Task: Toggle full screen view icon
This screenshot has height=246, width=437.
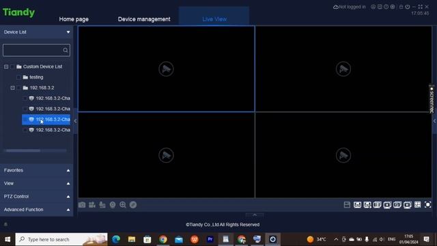Action: pyautogui.click(x=427, y=205)
